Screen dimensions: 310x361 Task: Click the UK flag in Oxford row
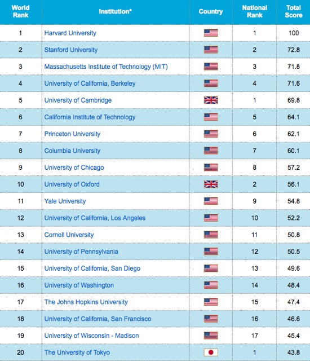pyautogui.click(x=211, y=184)
